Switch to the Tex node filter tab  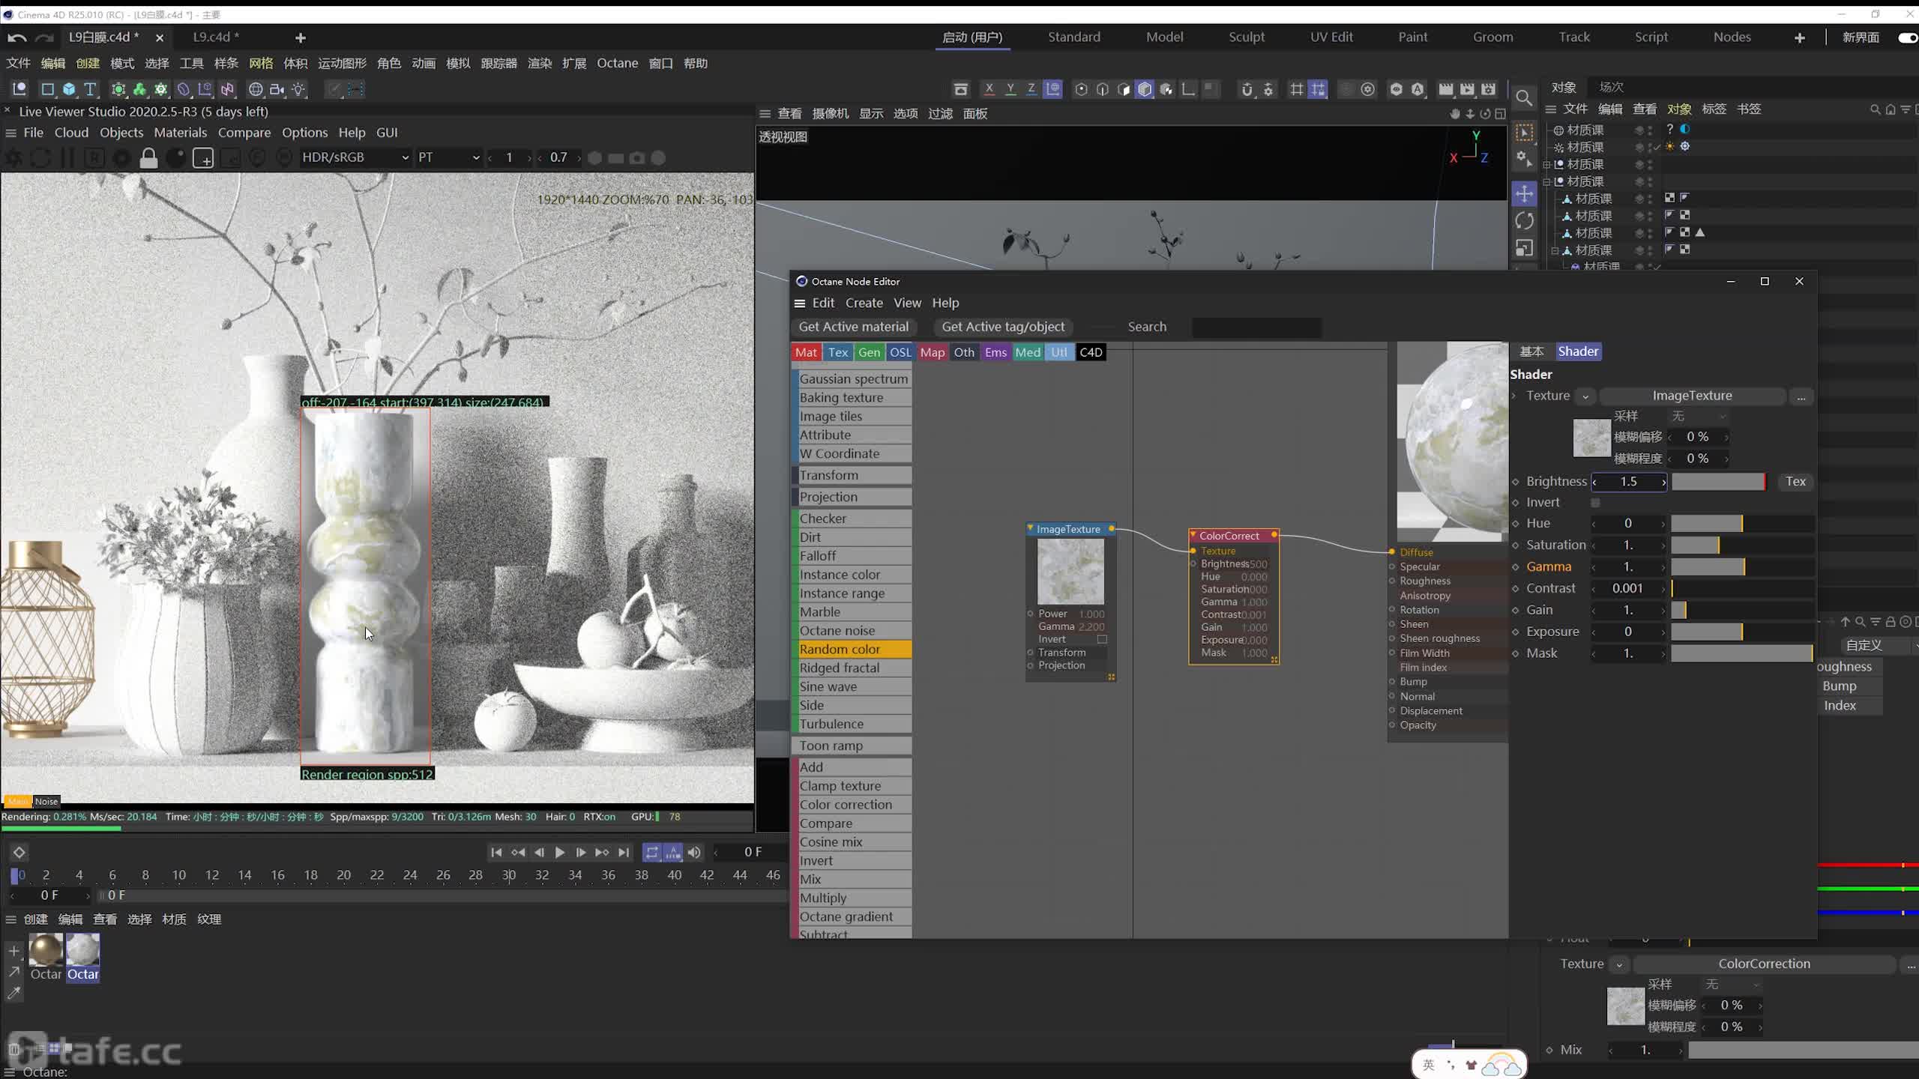pyautogui.click(x=838, y=352)
